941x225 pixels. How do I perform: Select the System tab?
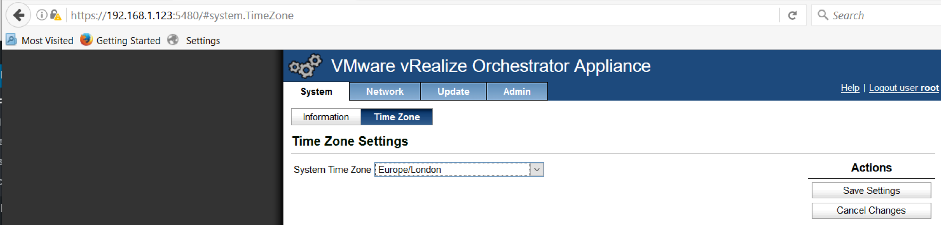tap(317, 92)
